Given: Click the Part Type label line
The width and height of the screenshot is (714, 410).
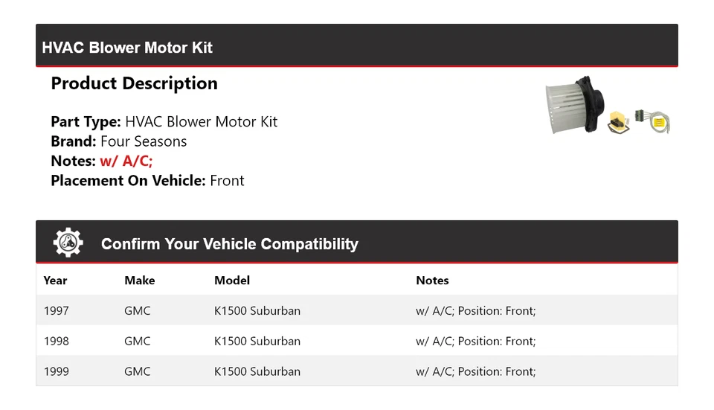Looking at the screenshot, I should [164, 122].
